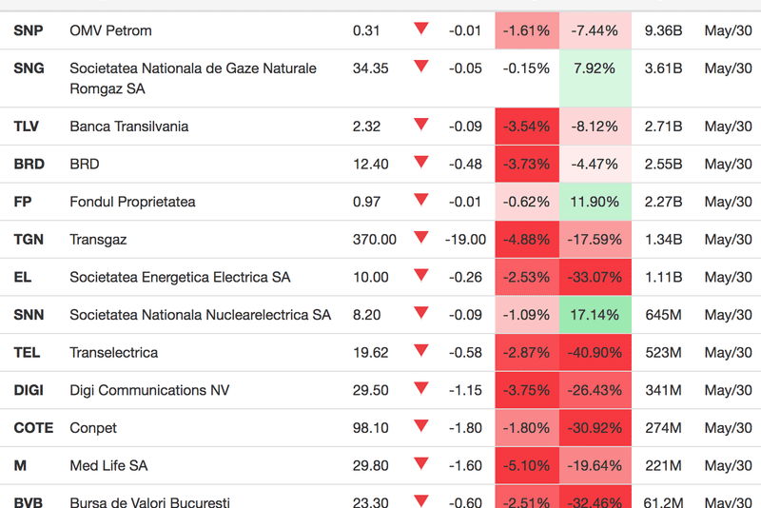Click the green 11.90% cell for Fondul Proprietatea

tap(595, 202)
